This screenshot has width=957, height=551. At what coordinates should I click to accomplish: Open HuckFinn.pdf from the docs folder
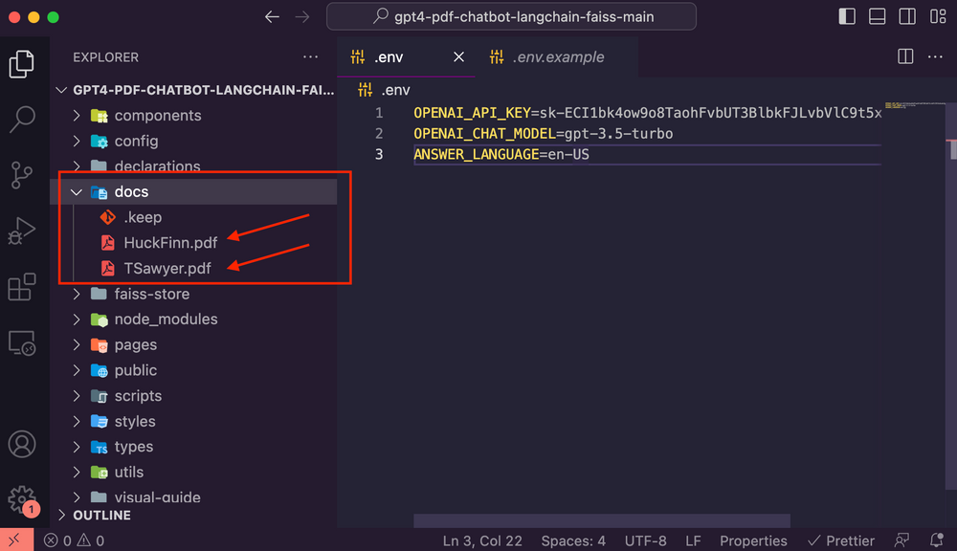[171, 242]
